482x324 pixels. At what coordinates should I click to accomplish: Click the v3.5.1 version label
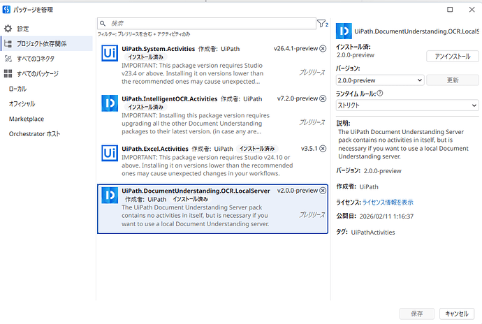pos(309,149)
